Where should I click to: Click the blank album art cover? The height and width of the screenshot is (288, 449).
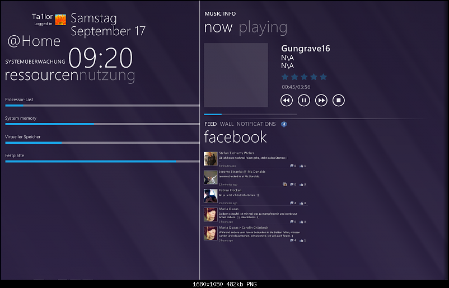(236, 75)
